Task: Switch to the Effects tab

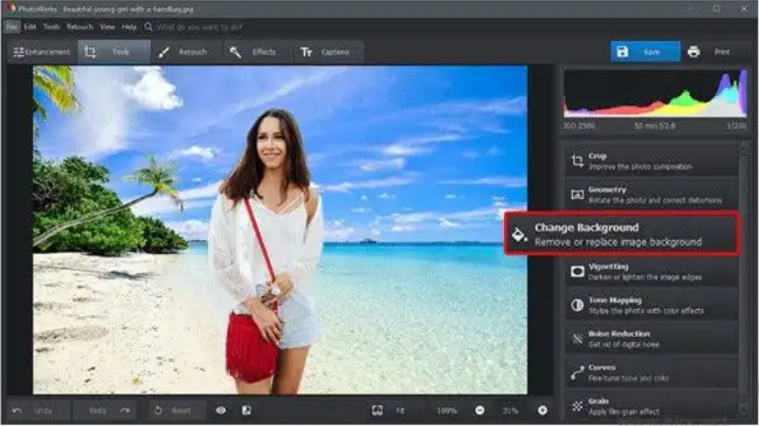Action: [x=253, y=52]
